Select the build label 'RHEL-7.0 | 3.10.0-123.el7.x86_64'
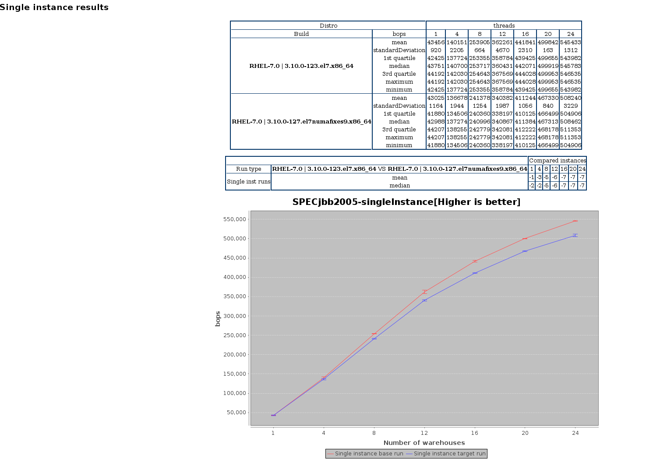Image resolution: width=646 pixels, height=462 pixels. coord(301,66)
